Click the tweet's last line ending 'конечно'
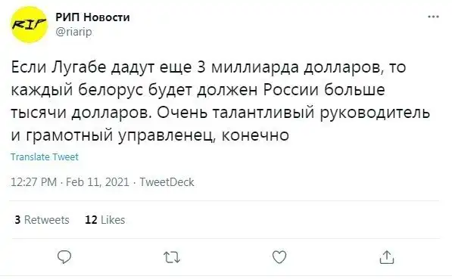Screen dimensions: 452x279 [x=150, y=135]
